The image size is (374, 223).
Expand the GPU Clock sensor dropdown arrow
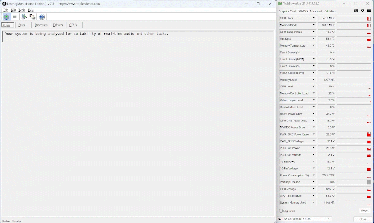(314, 18)
